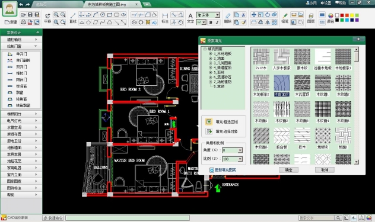Collapse the 填充图案 root node
The width and height of the screenshot is (375, 222).
pos(205,49)
